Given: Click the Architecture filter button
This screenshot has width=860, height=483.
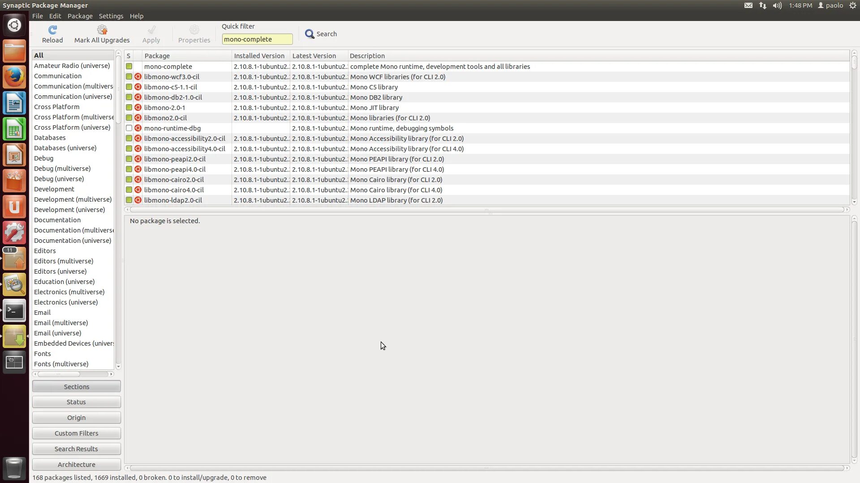Looking at the screenshot, I should pyautogui.click(x=77, y=464).
